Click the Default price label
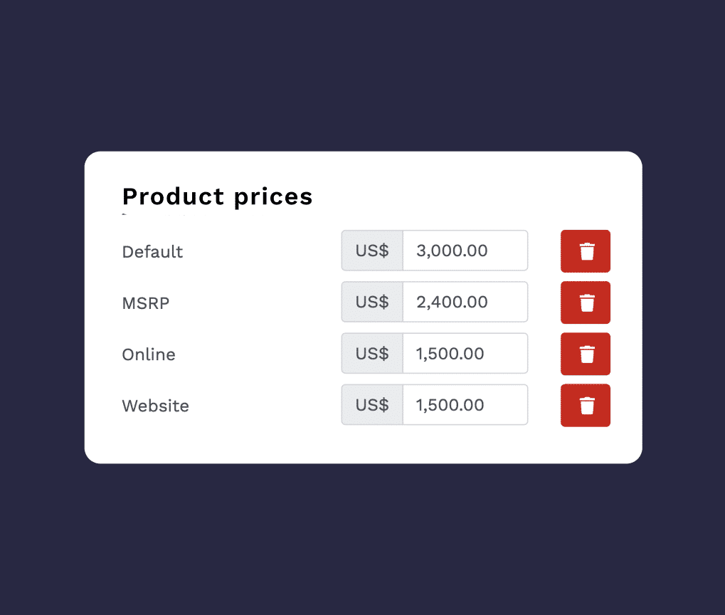The width and height of the screenshot is (725, 615). [x=152, y=252]
